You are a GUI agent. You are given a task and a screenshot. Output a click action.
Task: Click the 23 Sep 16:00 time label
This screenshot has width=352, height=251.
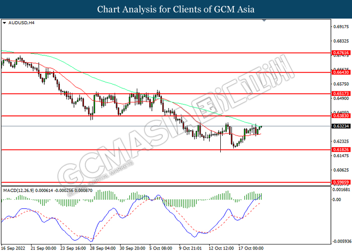73,248
